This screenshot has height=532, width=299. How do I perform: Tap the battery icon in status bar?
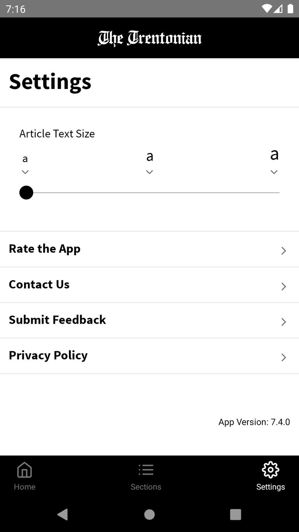(x=290, y=9)
